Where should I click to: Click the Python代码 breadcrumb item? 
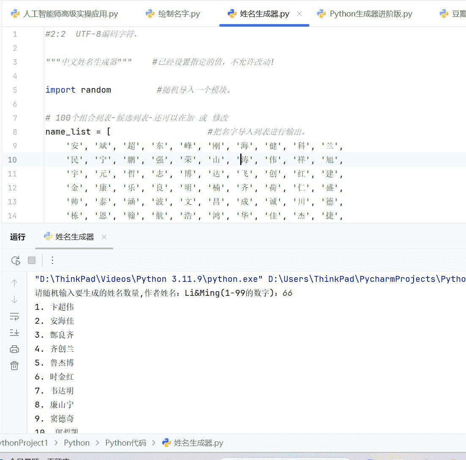coord(126,443)
